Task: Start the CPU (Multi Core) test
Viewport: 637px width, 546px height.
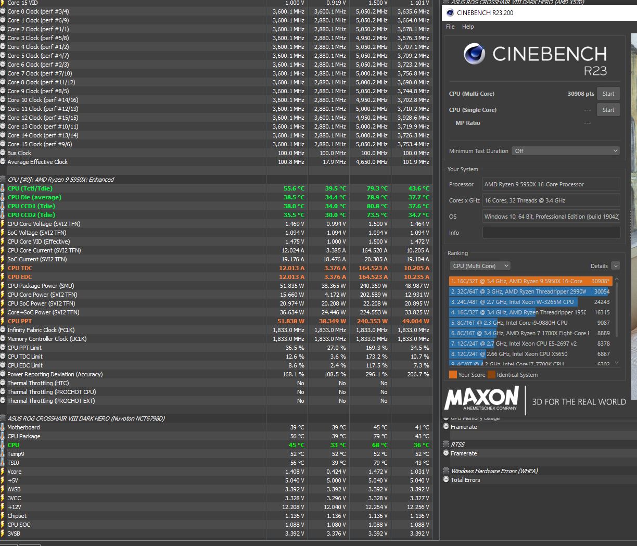Action: 608,94
